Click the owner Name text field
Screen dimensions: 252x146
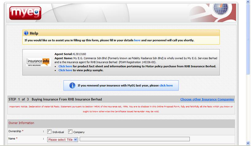(x=135, y=139)
